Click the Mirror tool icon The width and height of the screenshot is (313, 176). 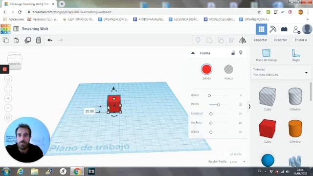click(x=243, y=40)
